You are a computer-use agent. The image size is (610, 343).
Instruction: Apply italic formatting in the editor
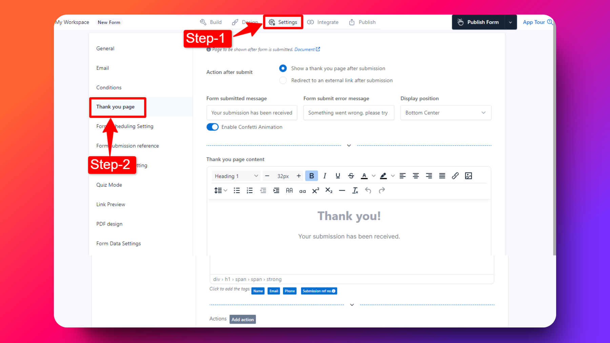[325, 176]
